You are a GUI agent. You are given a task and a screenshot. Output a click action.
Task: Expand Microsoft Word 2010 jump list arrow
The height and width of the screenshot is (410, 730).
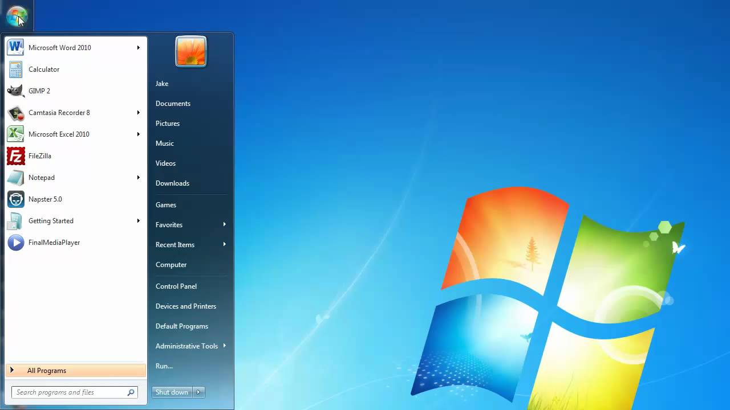(x=138, y=47)
